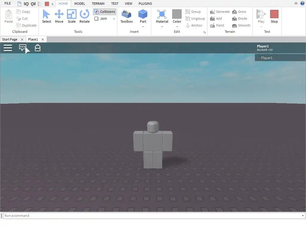Generate new terrain
Viewport: 306px width, 229px height.
click(x=220, y=12)
